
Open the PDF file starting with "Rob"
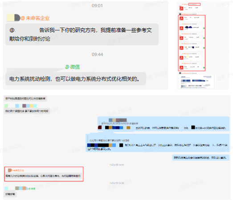tap(190, 68)
